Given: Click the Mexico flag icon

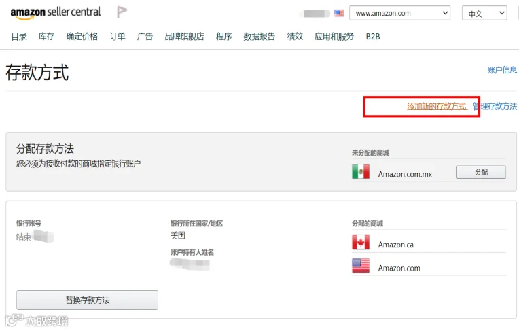Looking at the screenshot, I should (361, 172).
